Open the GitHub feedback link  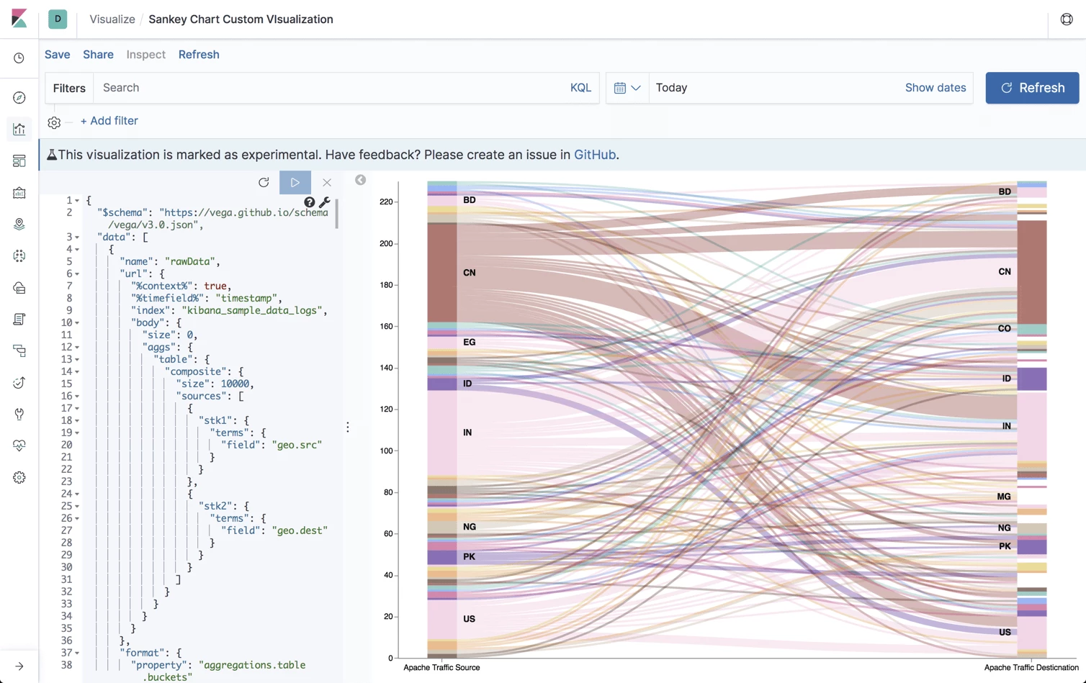(595, 154)
